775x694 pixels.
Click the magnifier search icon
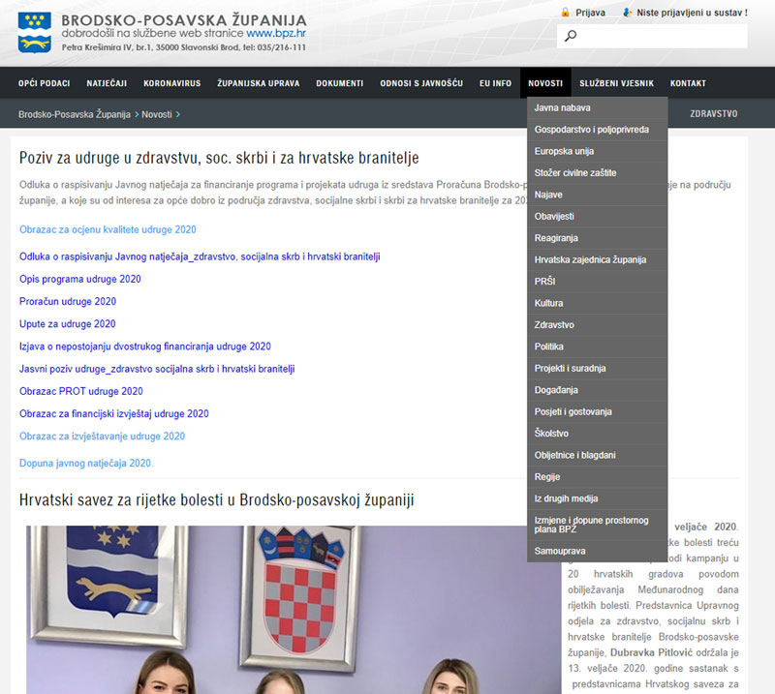click(x=571, y=37)
